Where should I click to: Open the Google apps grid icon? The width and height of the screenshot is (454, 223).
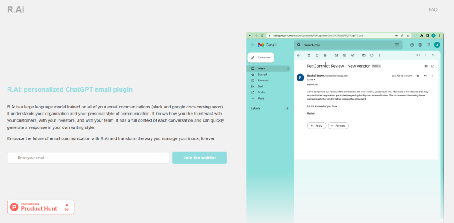428,45
